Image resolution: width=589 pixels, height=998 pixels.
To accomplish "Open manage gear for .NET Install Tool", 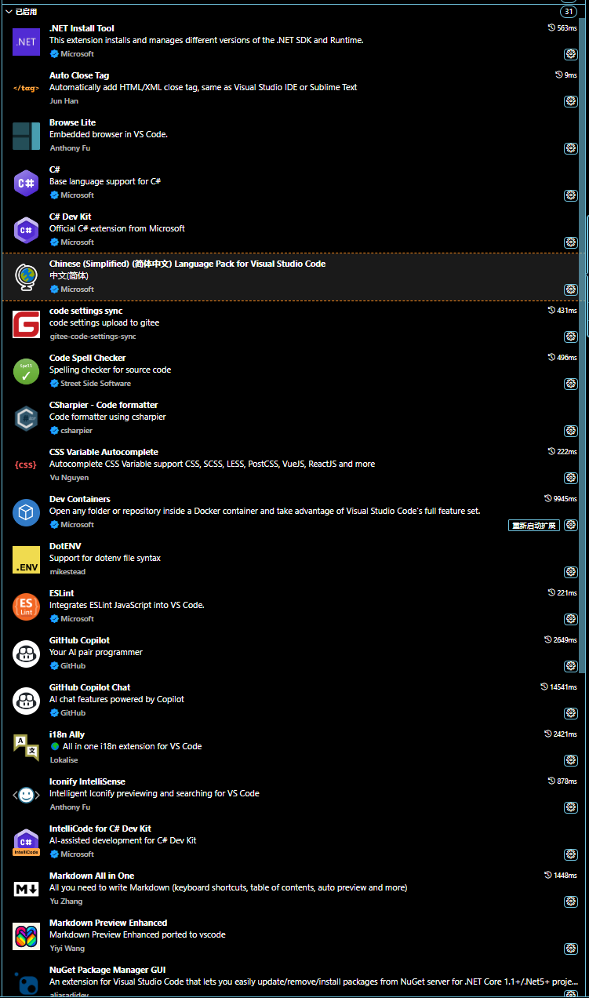I will pos(570,54).
